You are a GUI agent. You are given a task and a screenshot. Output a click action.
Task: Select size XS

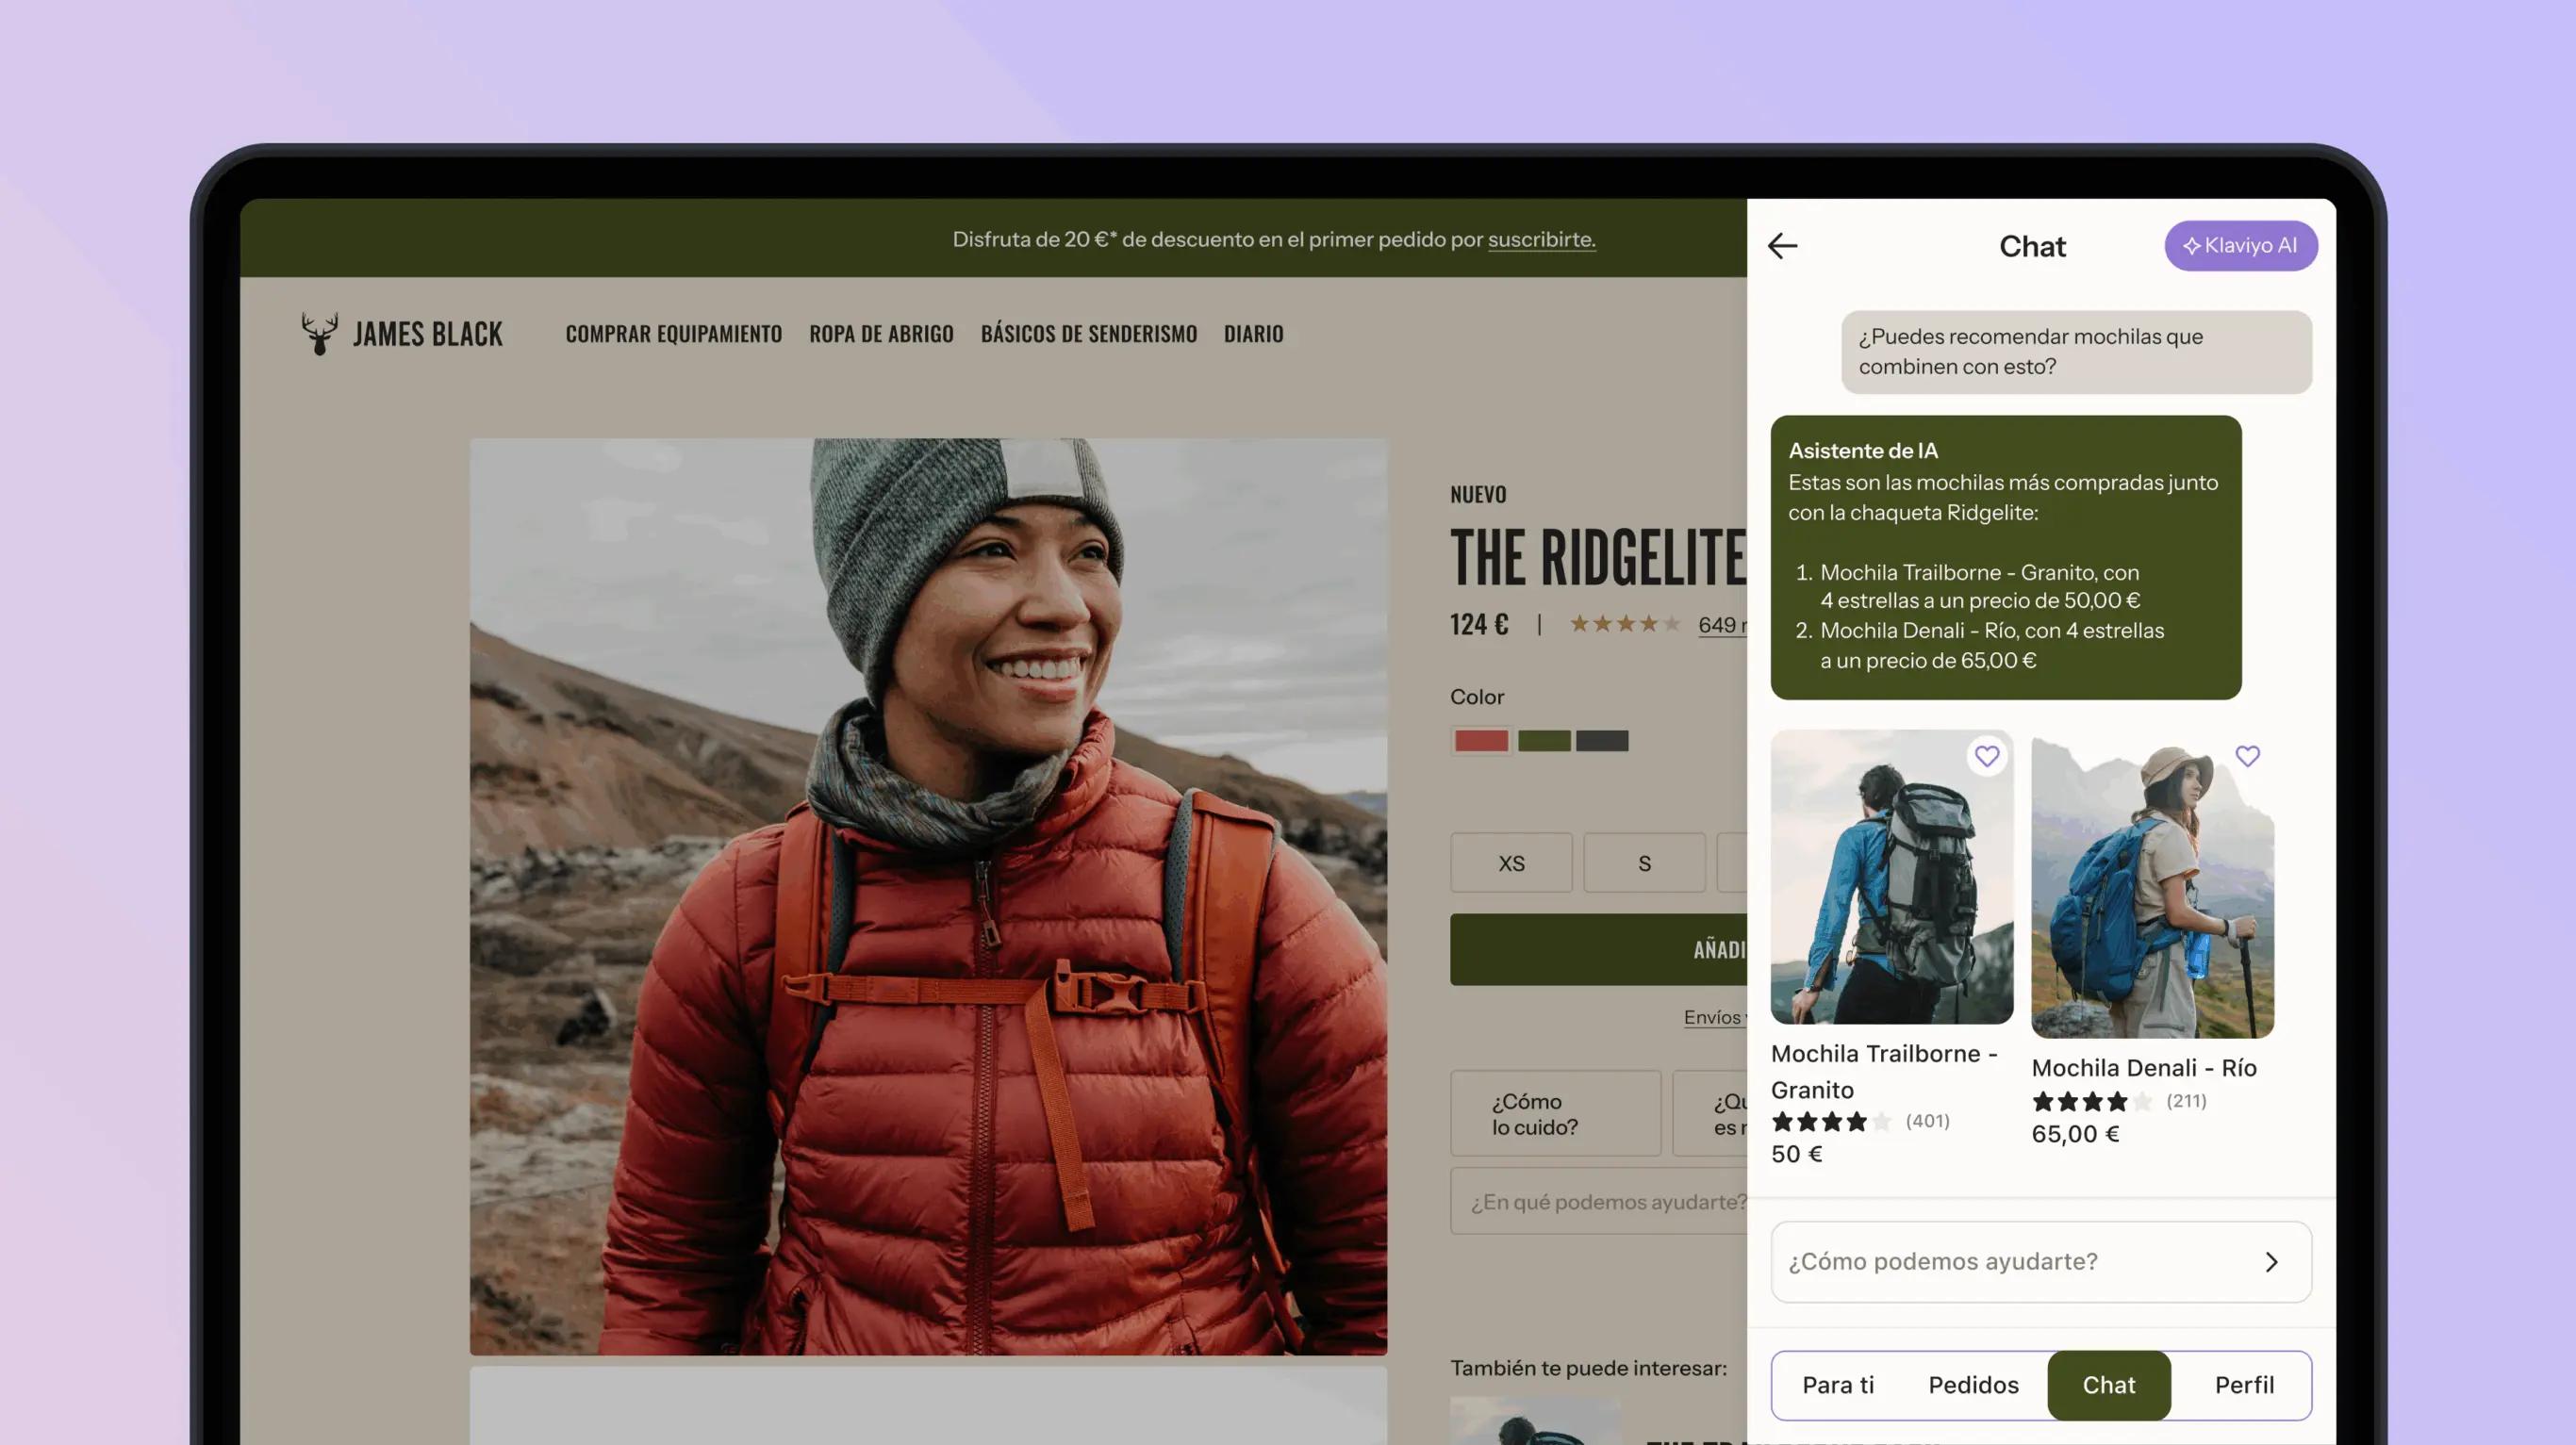point(1511,863)
